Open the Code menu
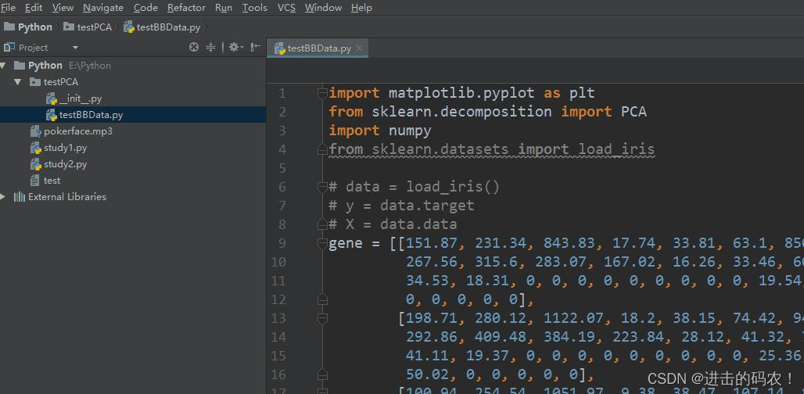Viewport: 804px width, 394px height. (x=145, y=8)
